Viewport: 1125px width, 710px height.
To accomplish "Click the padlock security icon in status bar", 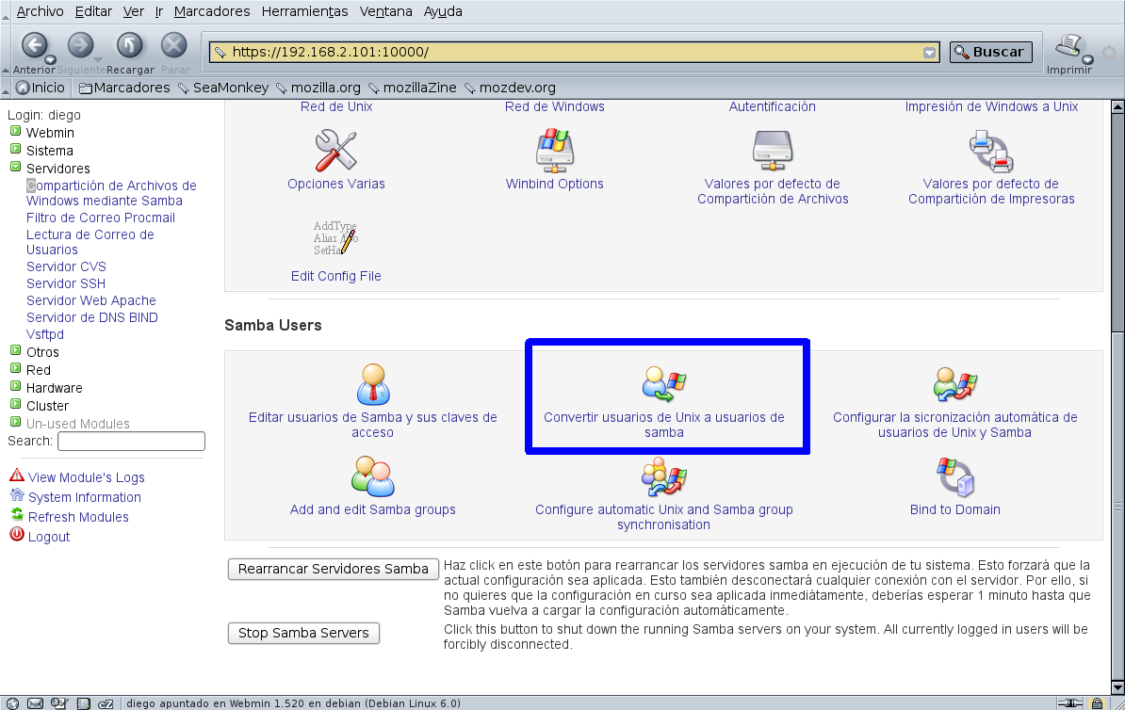I will (1097, 703).
